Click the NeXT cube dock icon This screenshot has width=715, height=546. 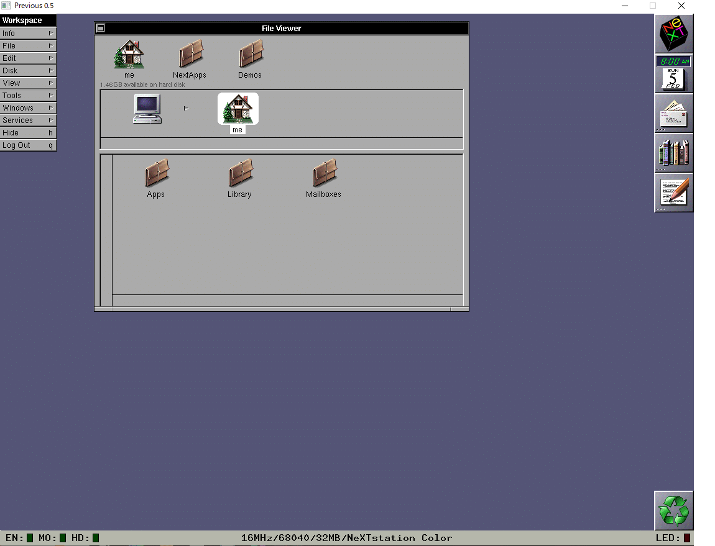(674, 34)
